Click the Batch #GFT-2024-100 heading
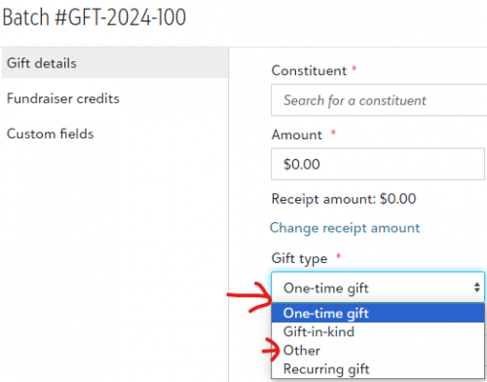The width and height of the screenshot is (487, 382). [94, 17]
